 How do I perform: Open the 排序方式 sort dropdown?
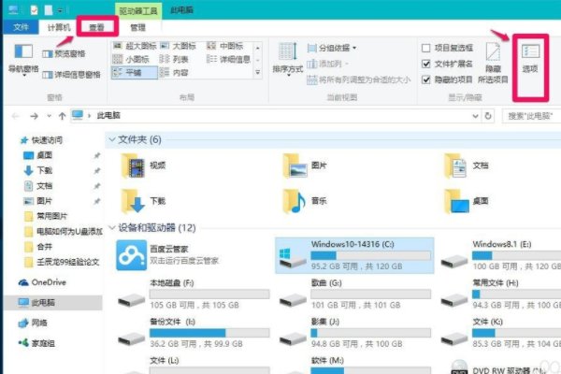click(288, 59)
